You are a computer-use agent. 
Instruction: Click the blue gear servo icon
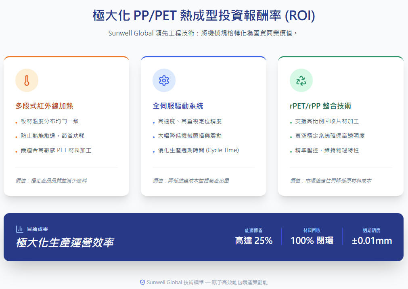(x=164, y=80)
